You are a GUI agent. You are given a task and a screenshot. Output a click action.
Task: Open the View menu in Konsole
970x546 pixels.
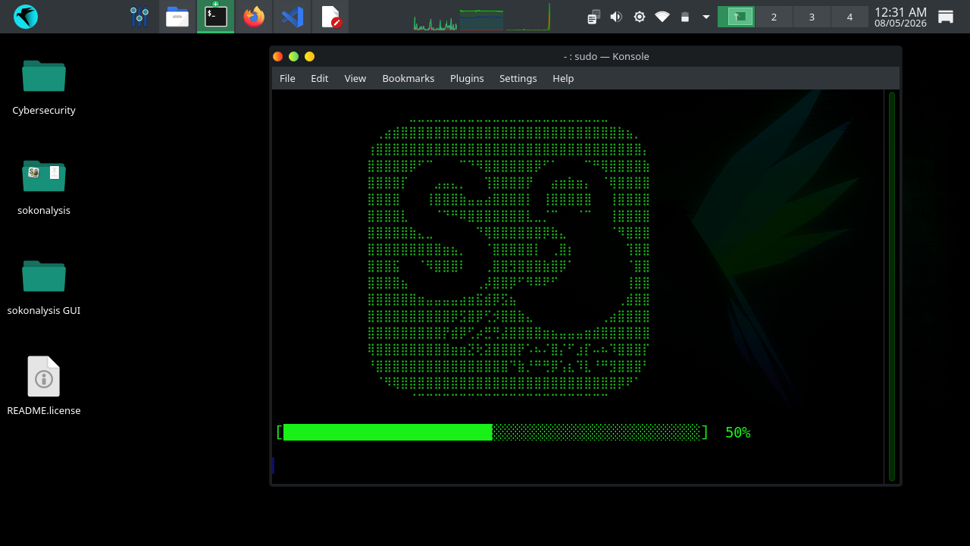[355, 78]
